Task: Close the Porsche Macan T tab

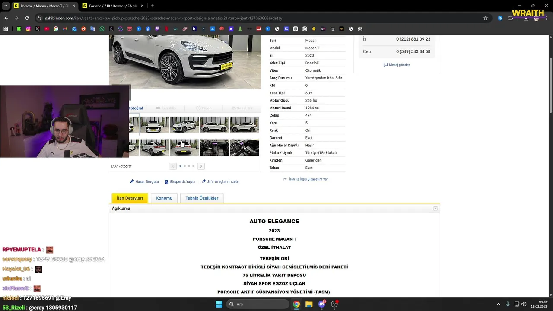Action: 73,6
